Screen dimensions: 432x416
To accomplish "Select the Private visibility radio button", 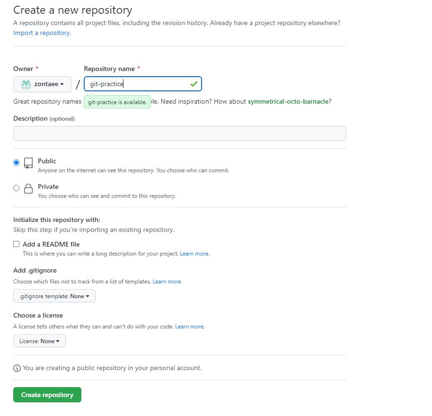I will pos(16,188).
